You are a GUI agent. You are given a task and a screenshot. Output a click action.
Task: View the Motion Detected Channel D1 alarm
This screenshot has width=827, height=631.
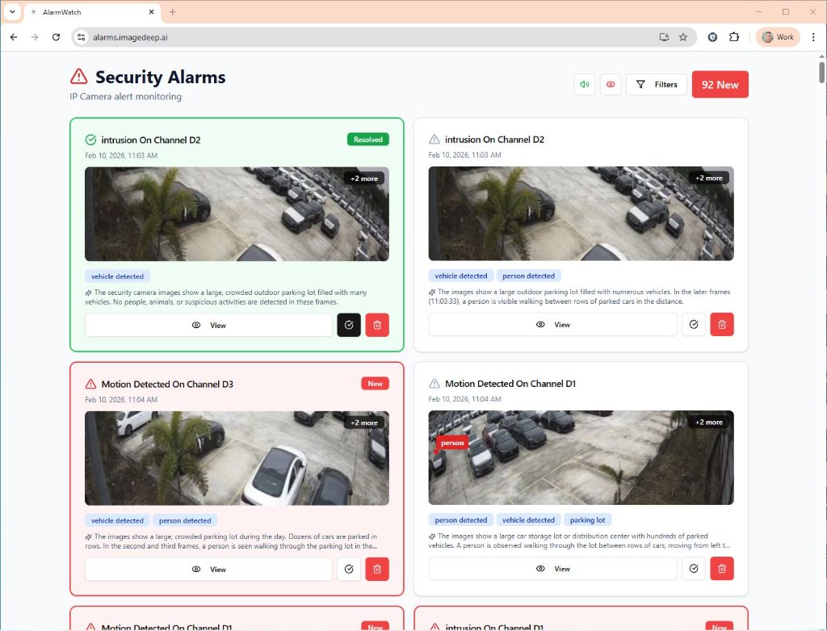[552, 569]
